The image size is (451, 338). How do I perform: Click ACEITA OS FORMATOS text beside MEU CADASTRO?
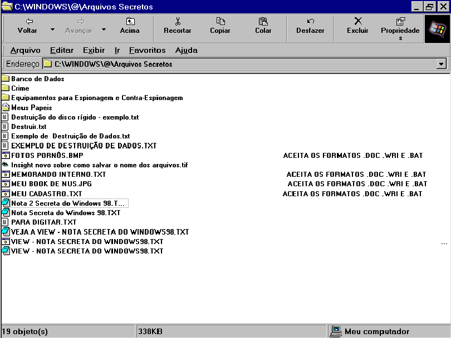tap(352, 194)
